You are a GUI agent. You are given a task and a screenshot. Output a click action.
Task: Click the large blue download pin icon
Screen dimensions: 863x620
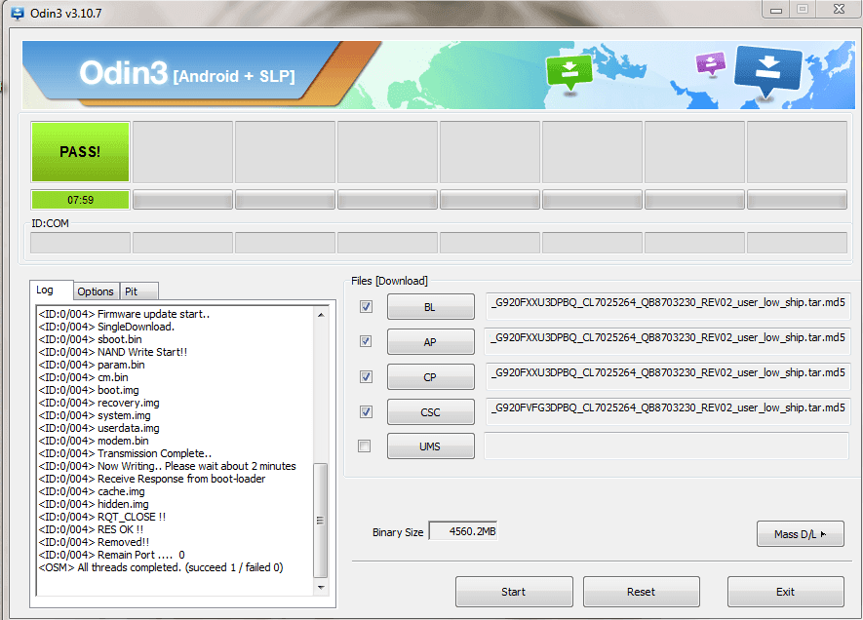767,70
